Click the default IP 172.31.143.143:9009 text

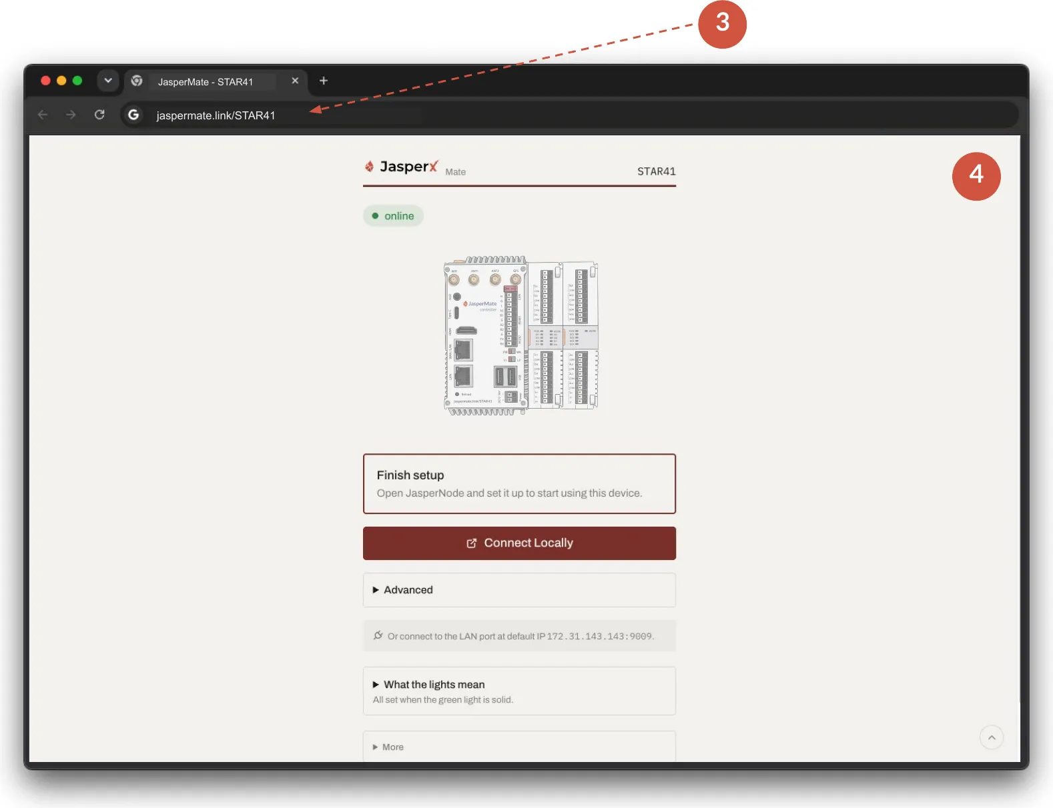[x=599, y=636]
